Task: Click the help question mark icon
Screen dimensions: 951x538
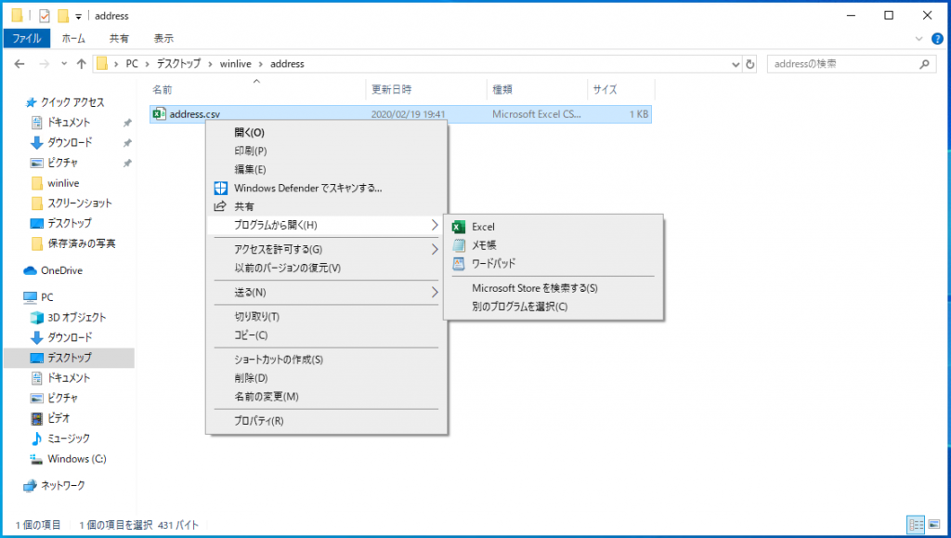Action: [x=936, y=38]
